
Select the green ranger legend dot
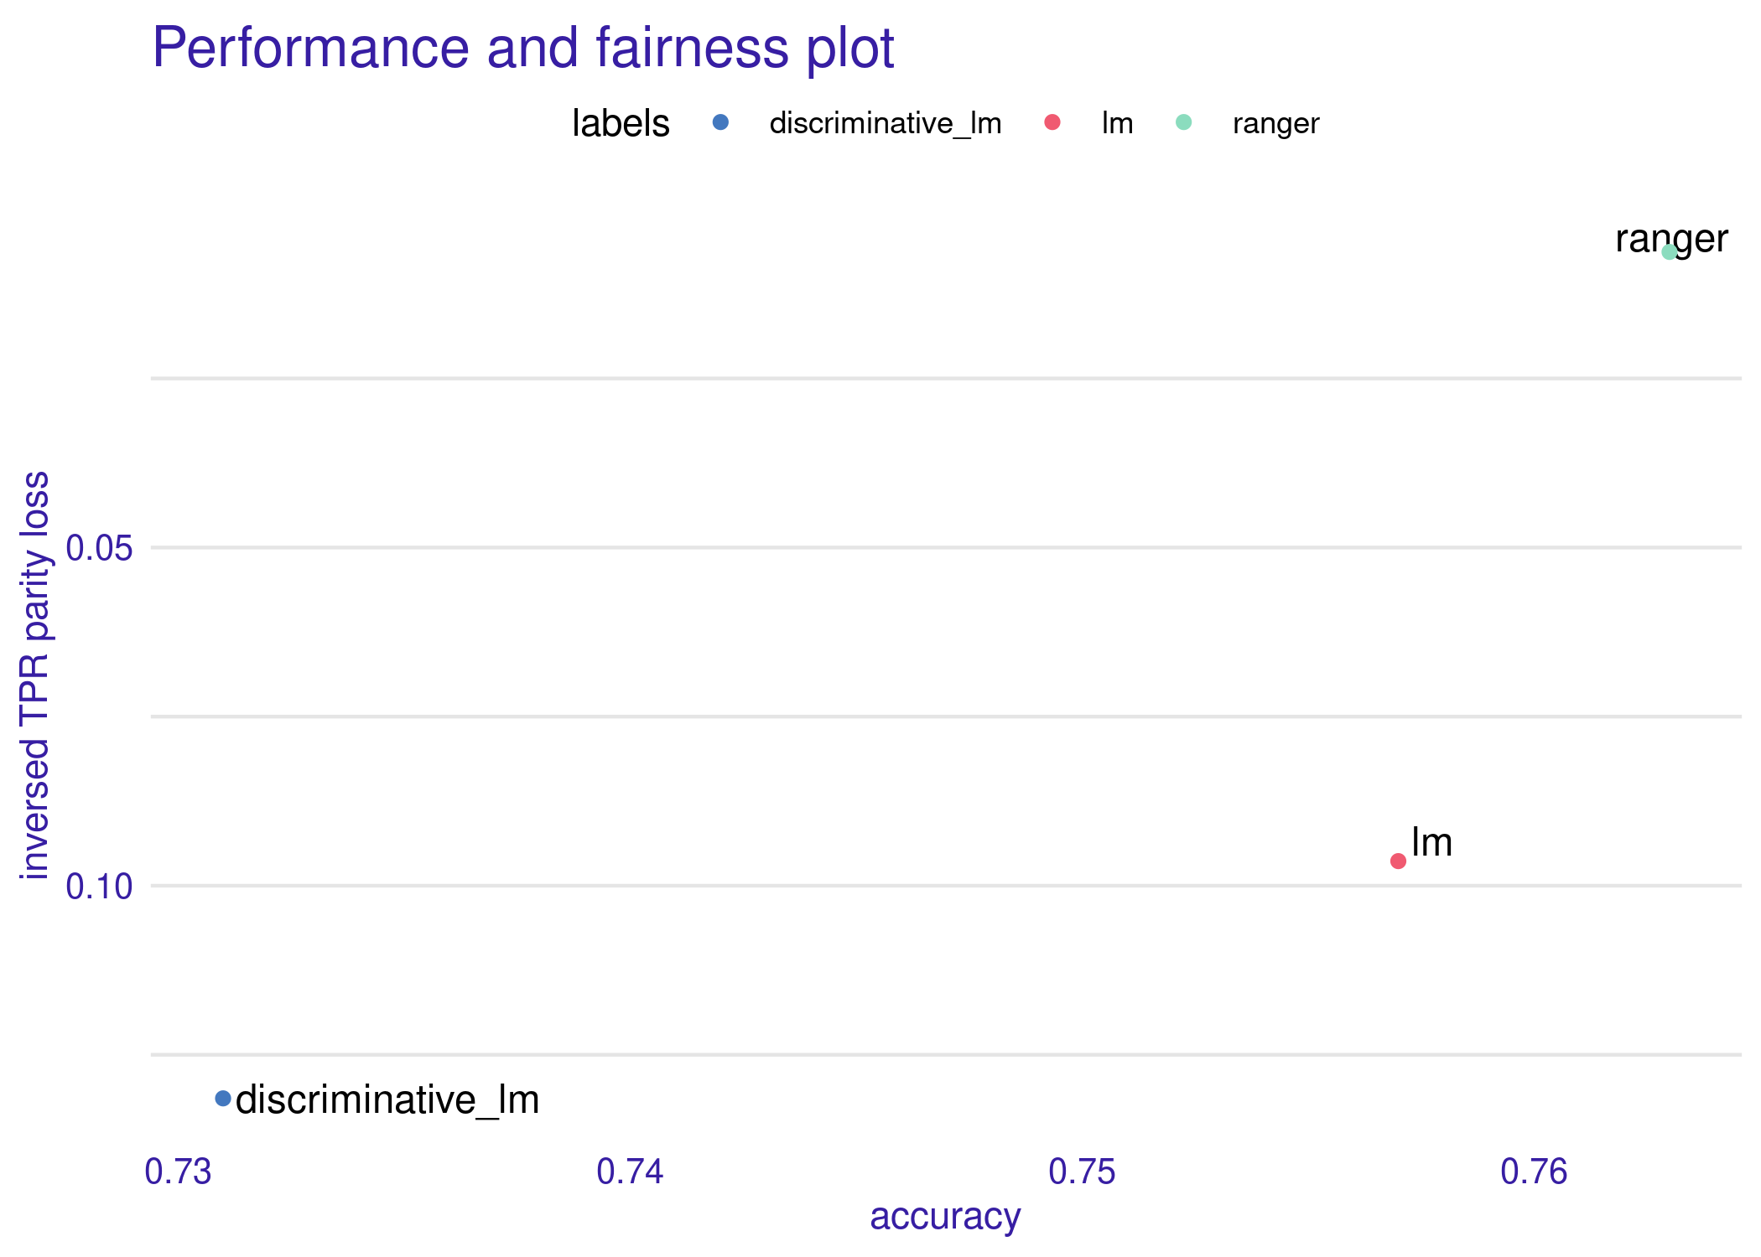[1183, 122]
